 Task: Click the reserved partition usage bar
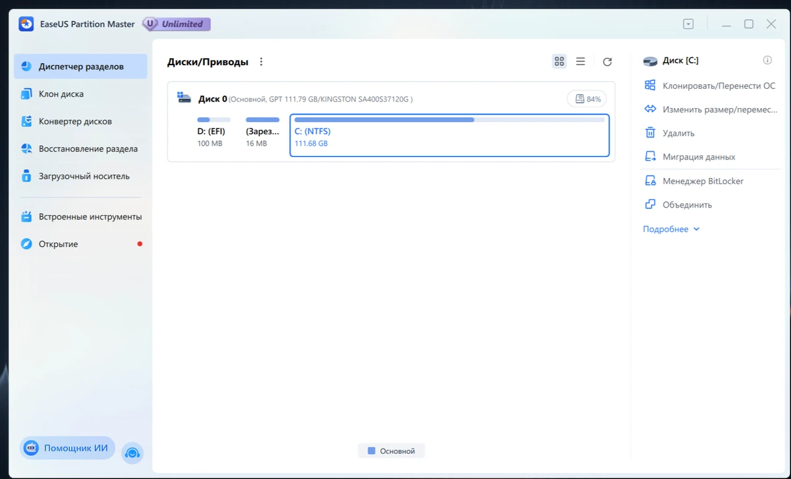pos(262,120)
